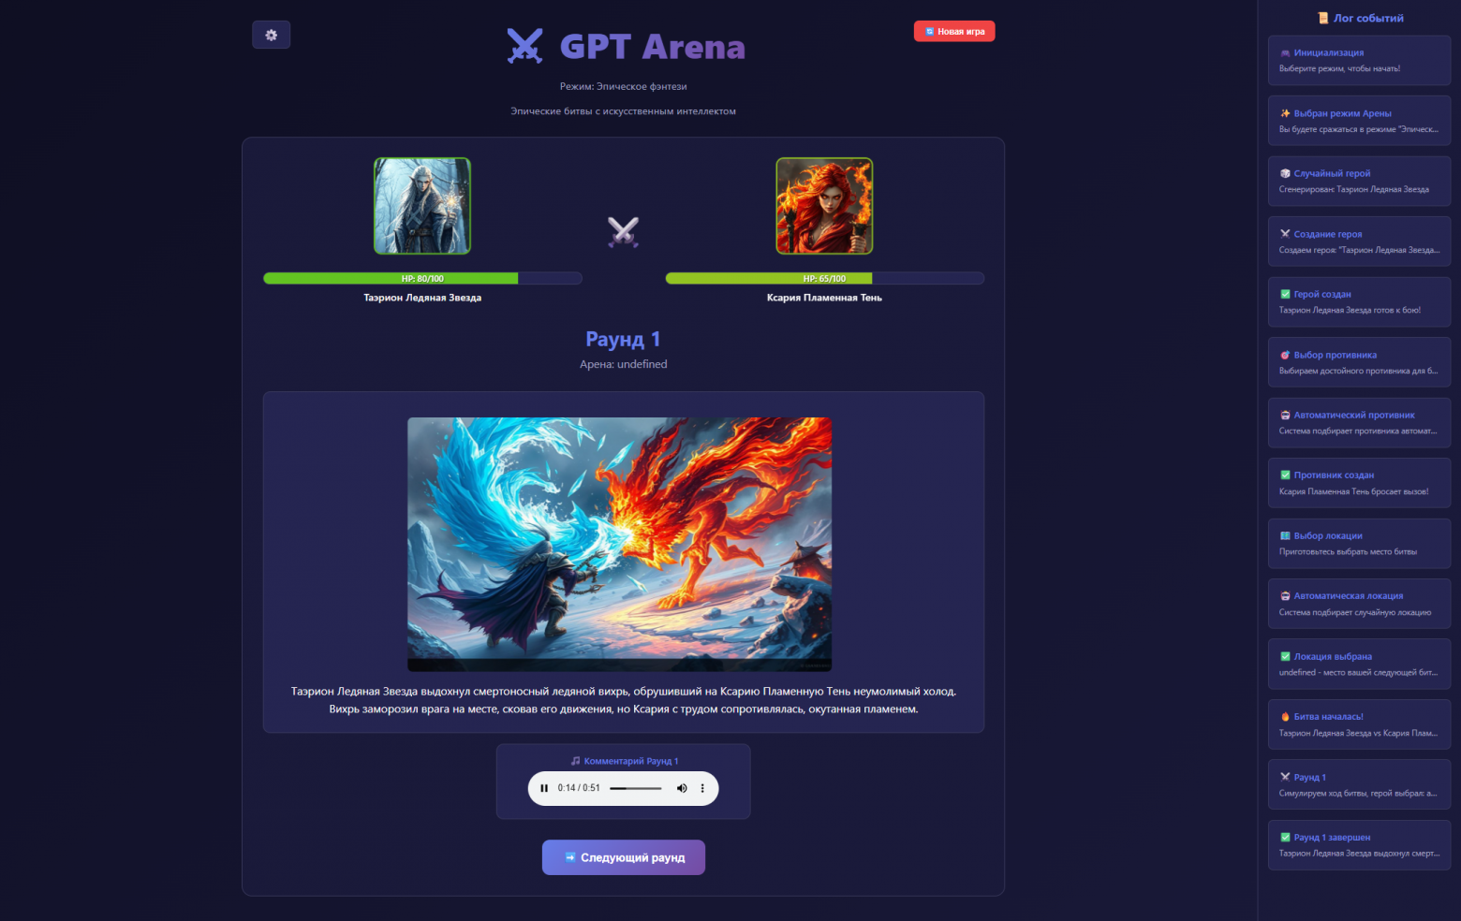Pause the round 1 commentary audio
The image size is (1461, 921).
pos(544,788)
